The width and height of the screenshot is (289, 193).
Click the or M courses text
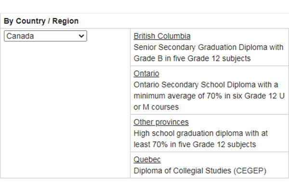click(156, 107)
